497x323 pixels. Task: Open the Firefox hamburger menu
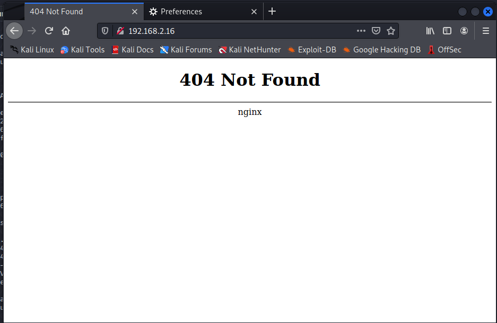click(x=485, y=31)
